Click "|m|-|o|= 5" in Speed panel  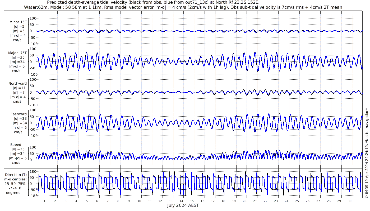coord(18,158)
